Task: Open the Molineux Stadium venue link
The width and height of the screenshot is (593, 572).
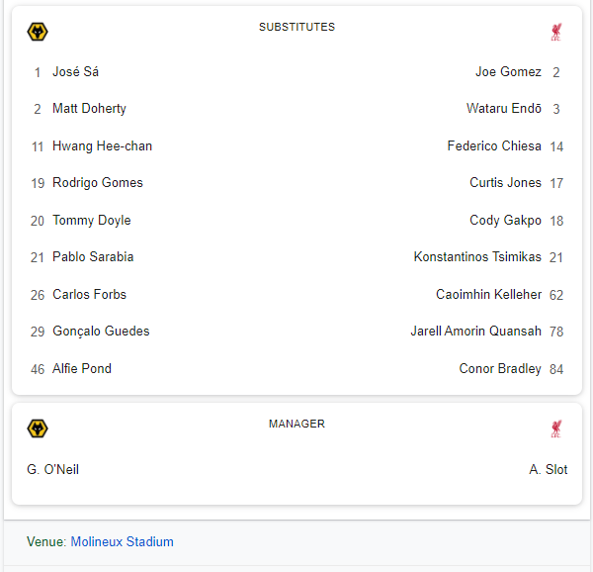Action: coord(122,541)
